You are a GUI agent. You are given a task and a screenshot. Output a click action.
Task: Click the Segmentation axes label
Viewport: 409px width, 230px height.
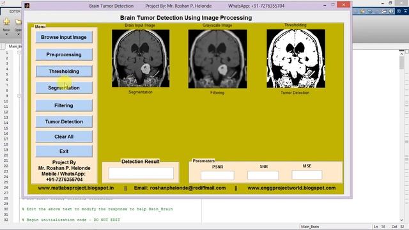141,92
